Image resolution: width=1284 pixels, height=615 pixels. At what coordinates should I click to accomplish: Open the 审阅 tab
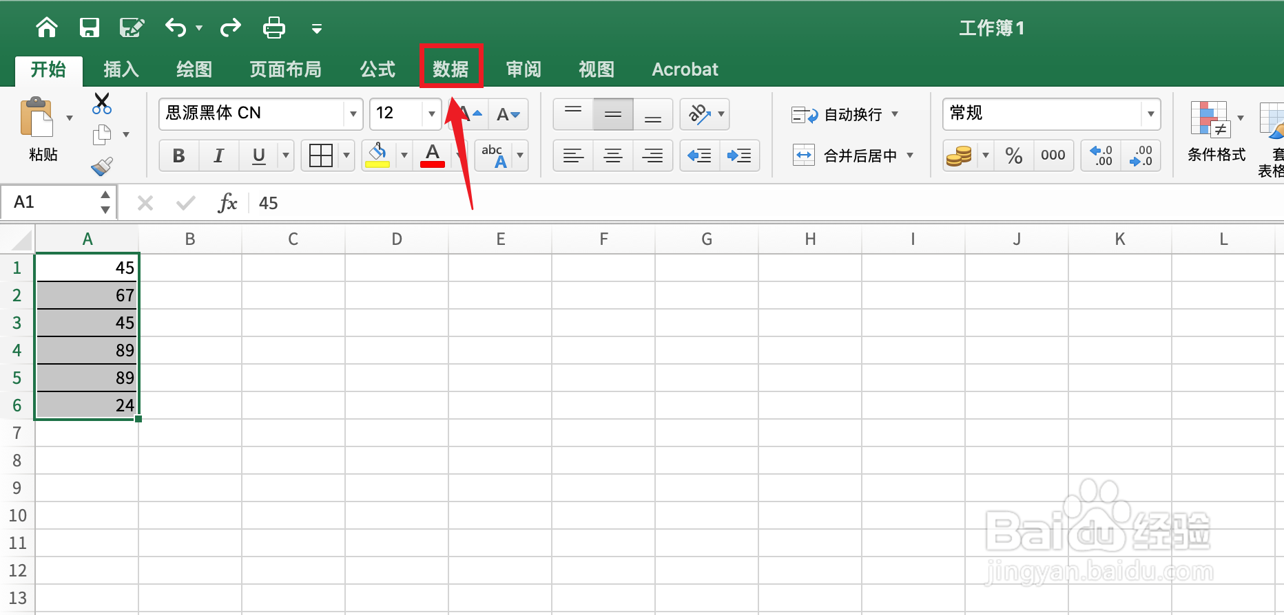[524, 69]
